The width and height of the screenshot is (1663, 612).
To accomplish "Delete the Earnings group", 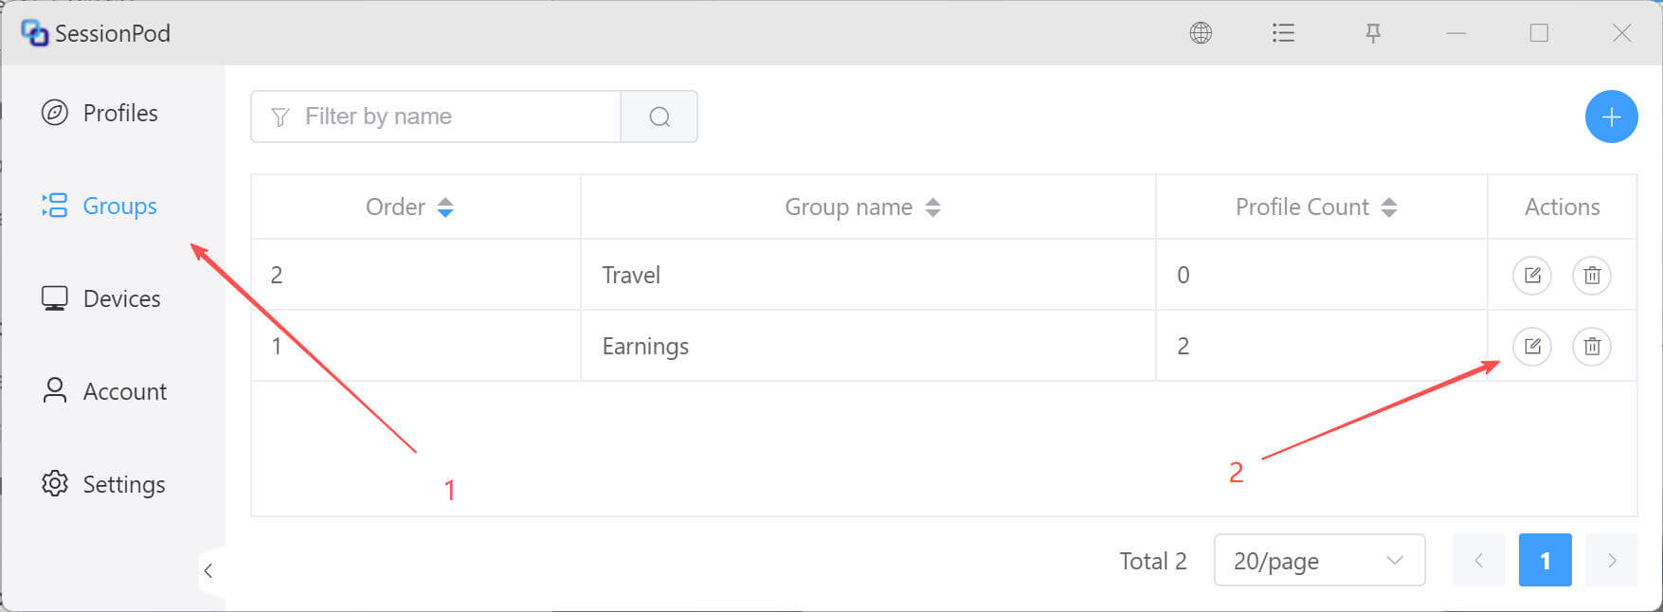I will tap(1592, 347).
